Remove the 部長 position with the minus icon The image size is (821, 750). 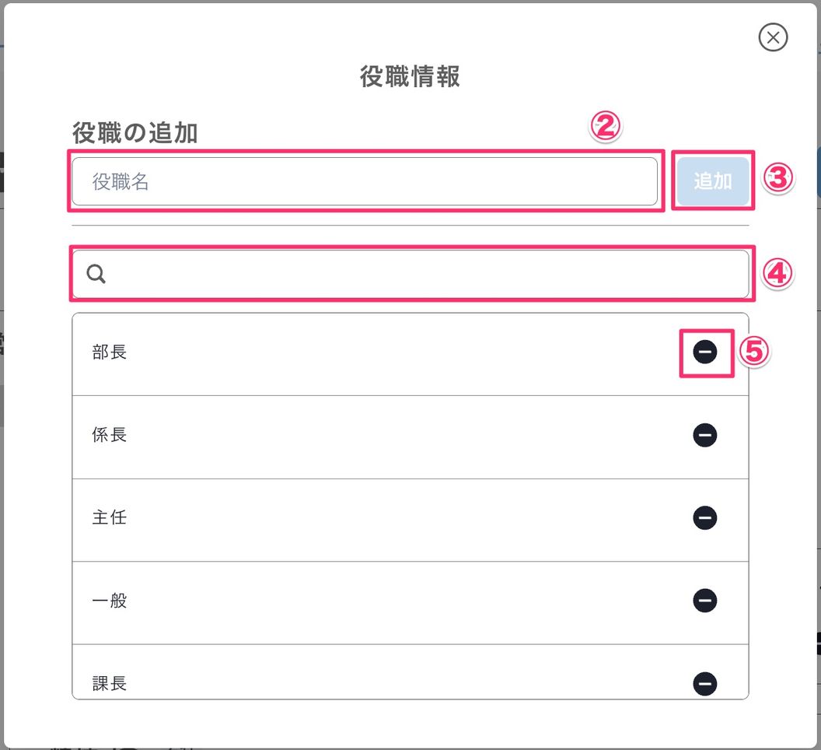[x=704, y=352]
